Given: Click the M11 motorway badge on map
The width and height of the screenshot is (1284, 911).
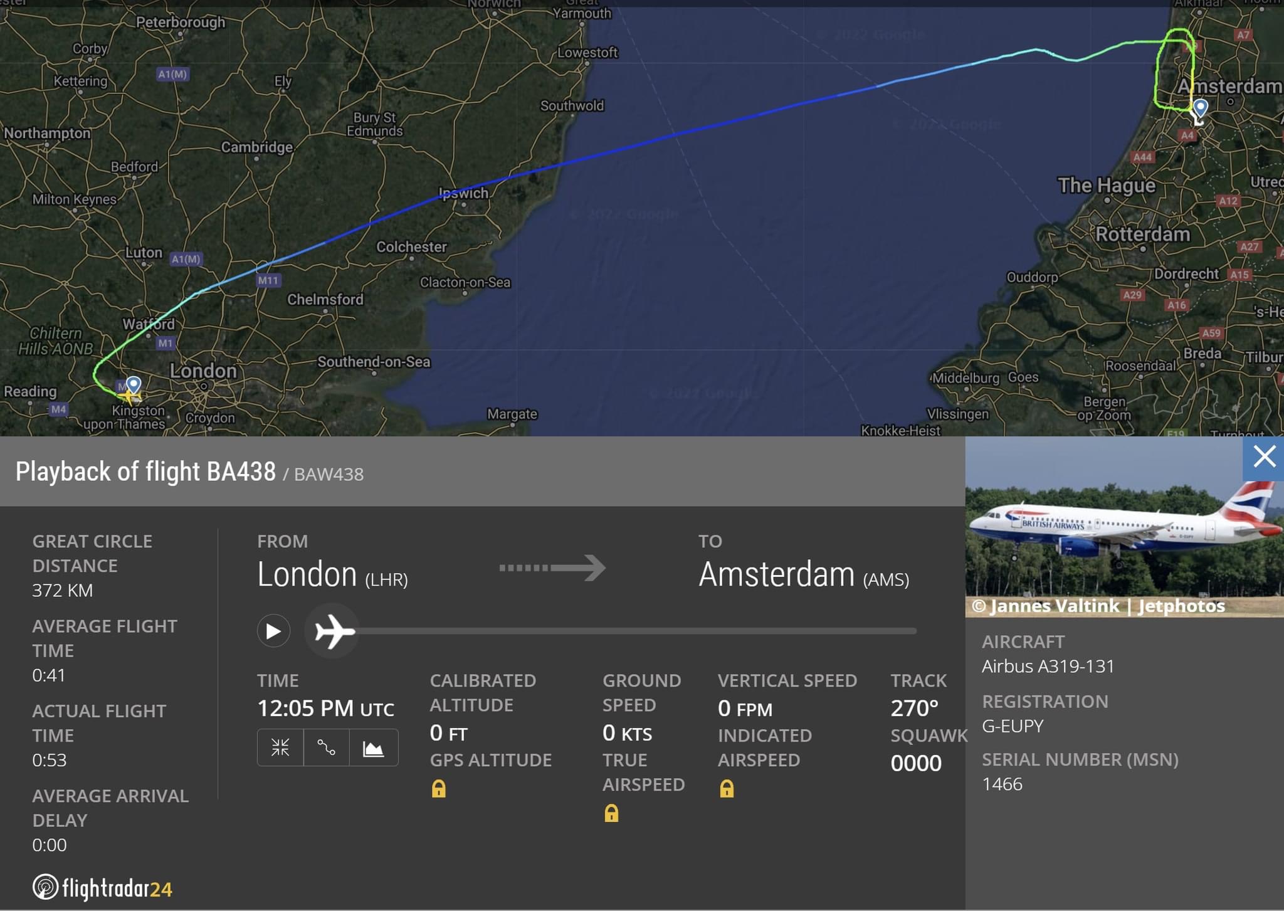Looking at the screenshot, I should [x=268, y=280].
